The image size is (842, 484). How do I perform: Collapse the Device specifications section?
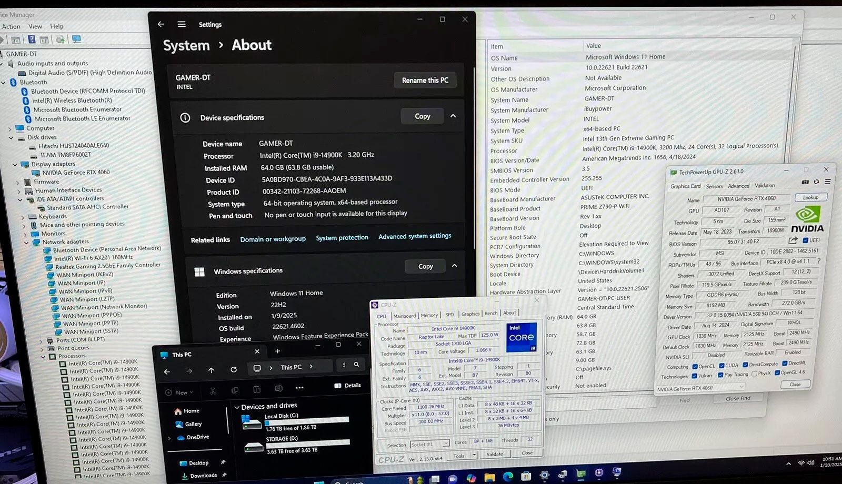click(453, 116)
